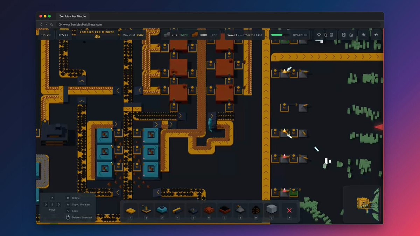
Task: Open the trophy achievements panel
Action: point(319,35)
